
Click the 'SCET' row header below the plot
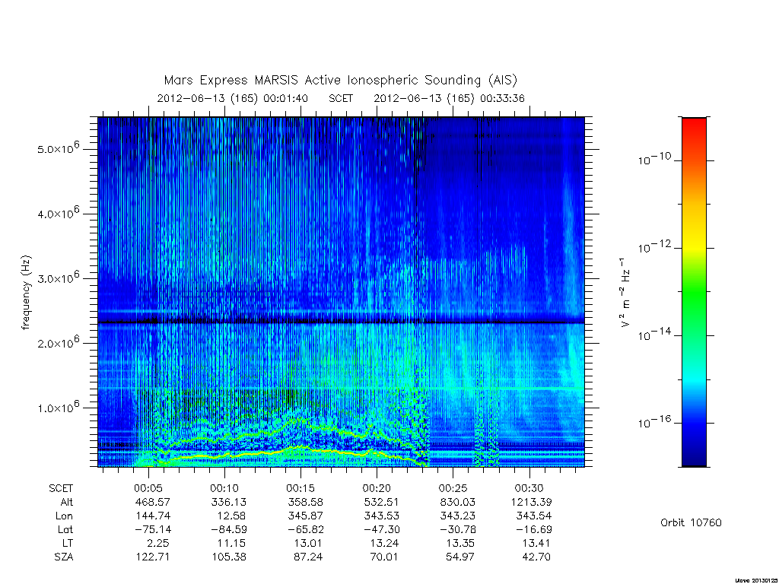click(x=61, y=489)
